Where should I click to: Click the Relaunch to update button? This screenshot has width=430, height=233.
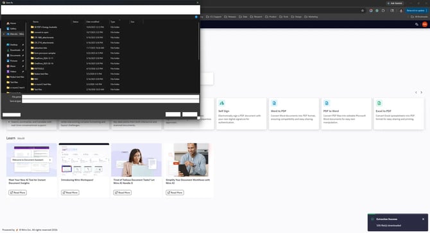tap(417, 11)
